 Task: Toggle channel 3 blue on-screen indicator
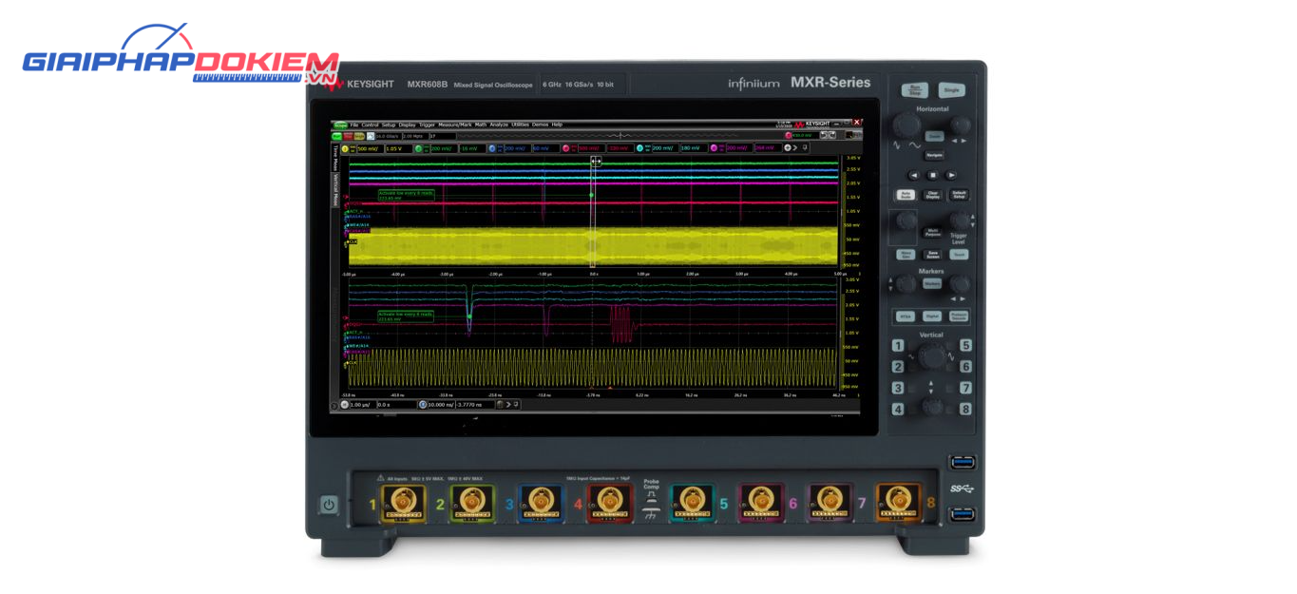pos(492,148)
